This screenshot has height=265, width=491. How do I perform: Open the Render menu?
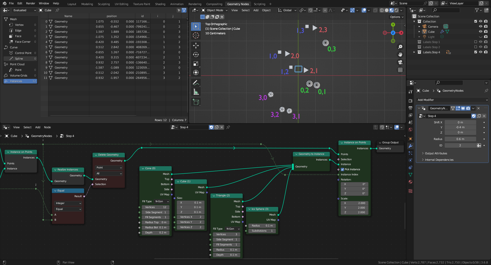coord(30,3)
